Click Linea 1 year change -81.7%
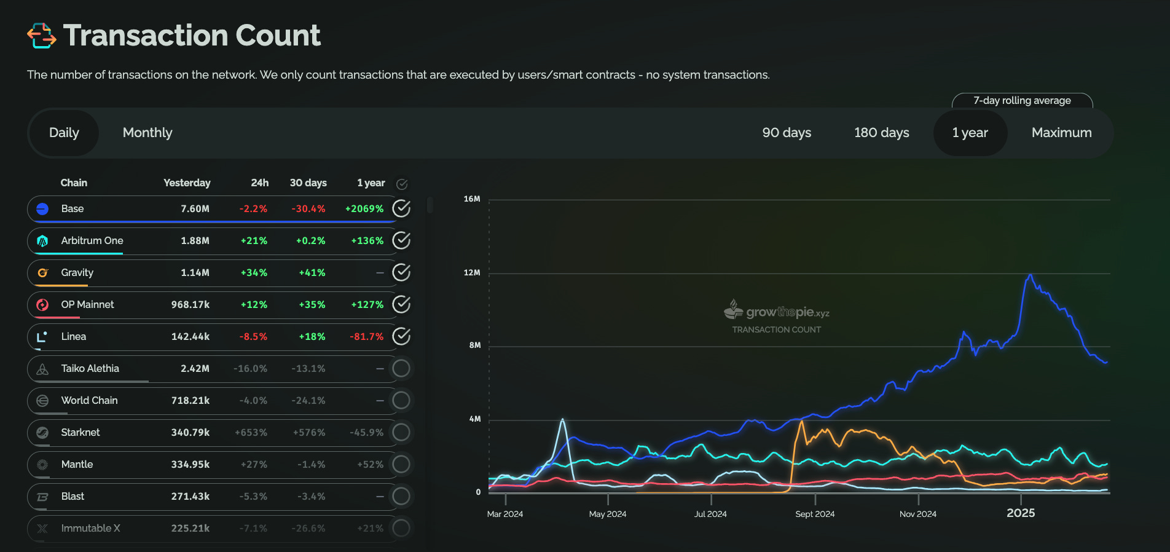The width and height of the screenshot is (1170, 552). [x=367, y=337]
